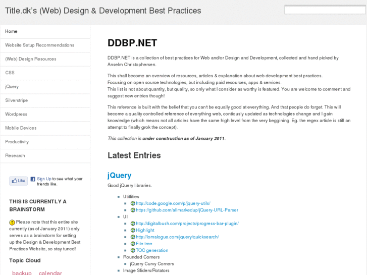Click 'THIS IS CURRENTLY A BRAINSTORM' heading
The width and height of the screenshot is (367, 275).
38,205
